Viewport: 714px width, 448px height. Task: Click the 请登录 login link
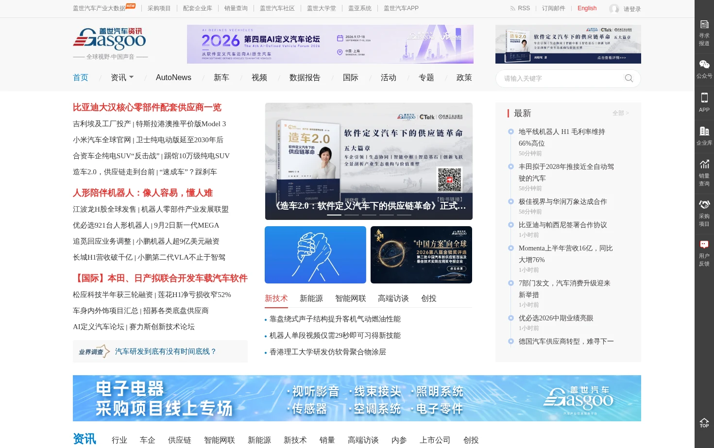click(632, 9)
